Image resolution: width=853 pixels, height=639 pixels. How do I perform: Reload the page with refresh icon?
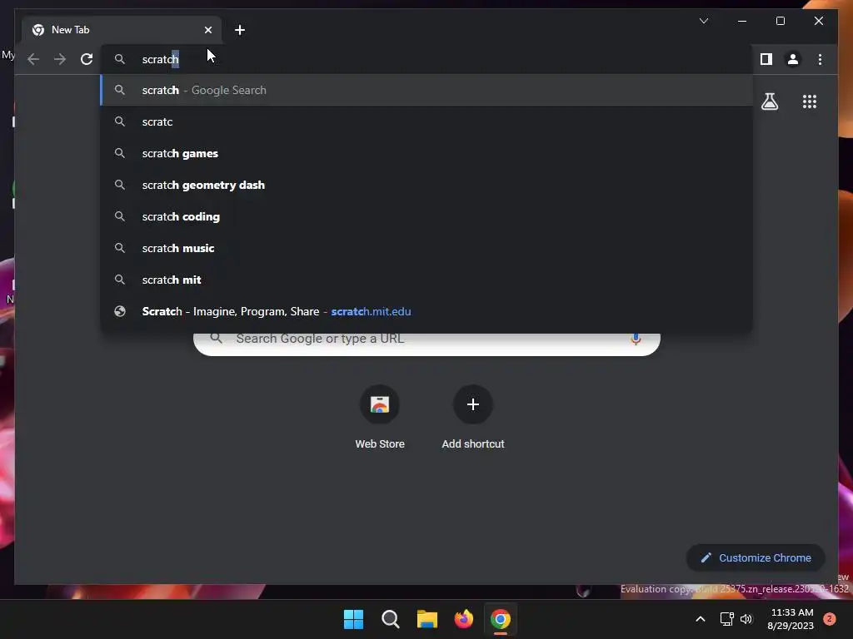(x=87, y=59)
